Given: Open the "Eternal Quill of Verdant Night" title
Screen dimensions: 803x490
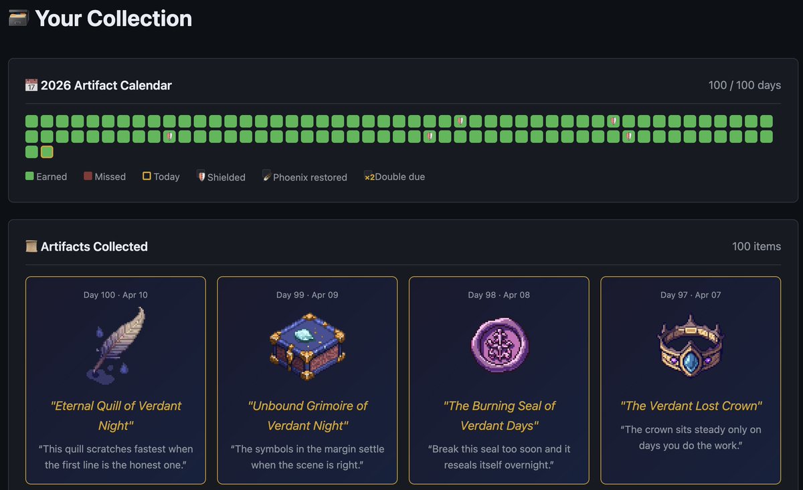Looking at the screenshot, I should tap(116, 416).
